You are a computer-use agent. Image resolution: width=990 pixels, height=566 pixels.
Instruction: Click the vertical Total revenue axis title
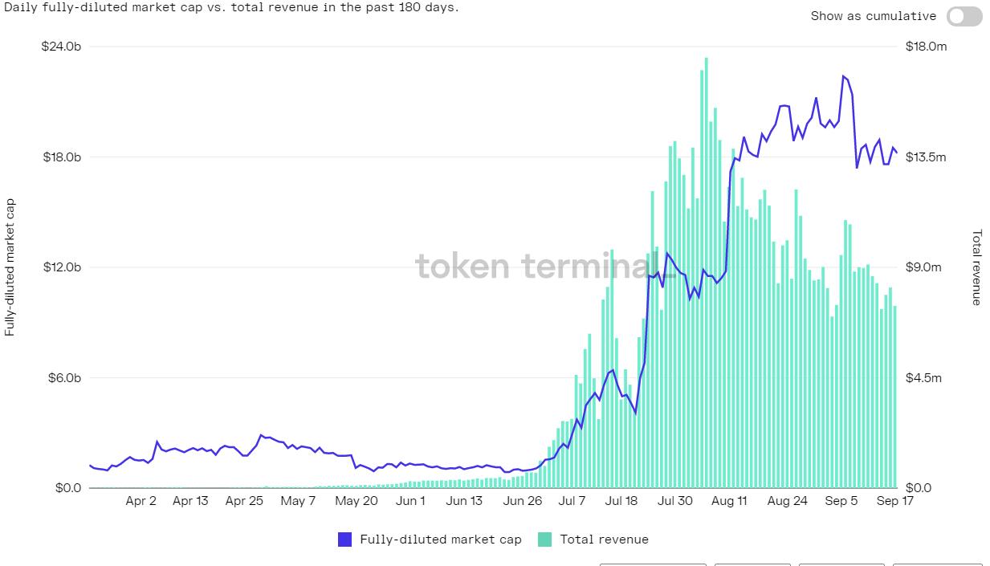coord(977,267)
